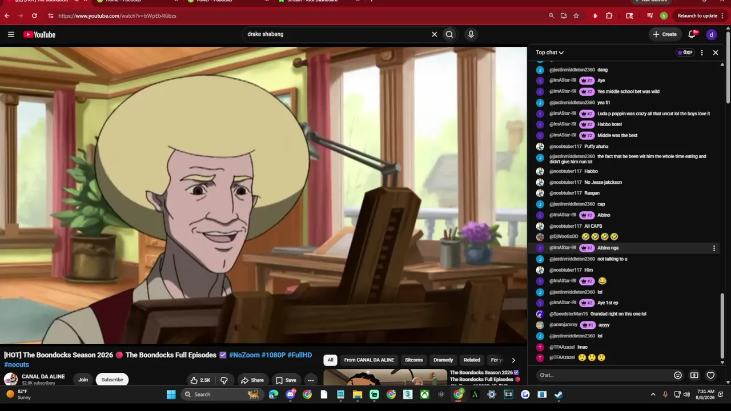The width and height of the screenshot is (731, 411).
Task: Dislike the video with thumbs down
Action: pyautogui.click(x=224, y=380)
